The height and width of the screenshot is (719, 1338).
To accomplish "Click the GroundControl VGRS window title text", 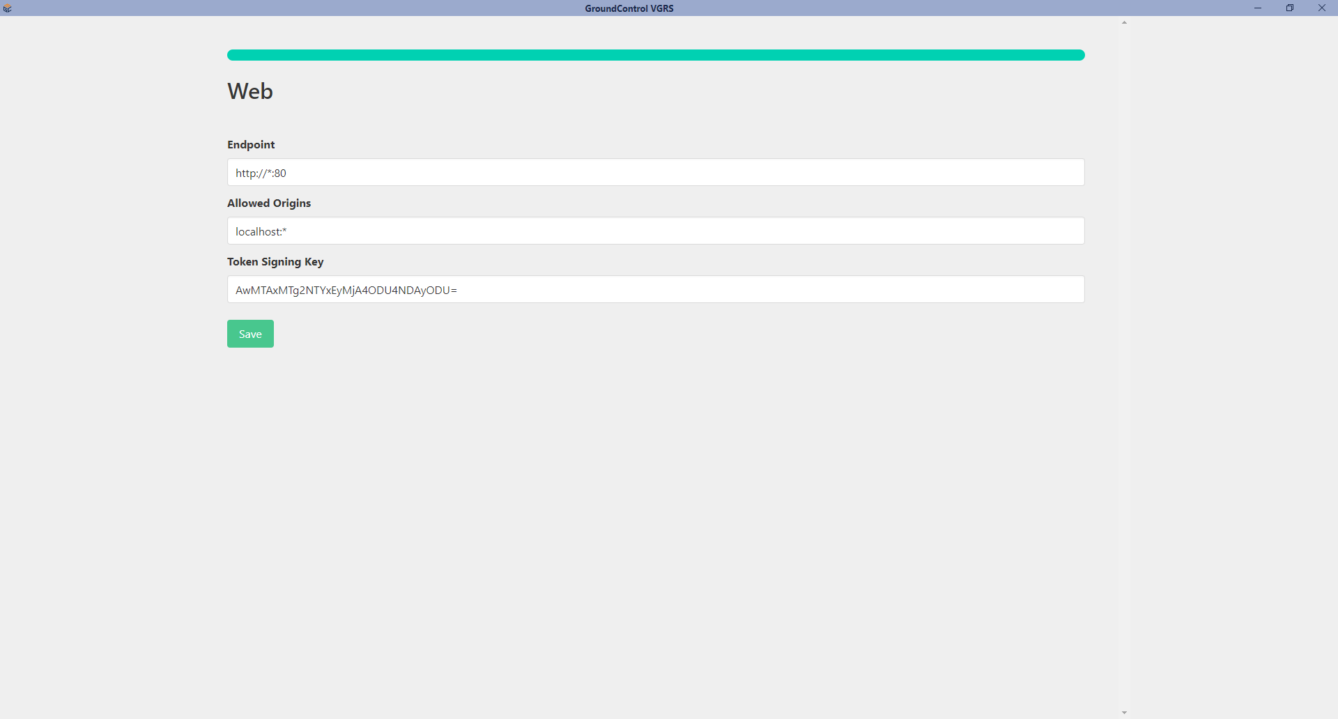I will click(x=629, y=8).
